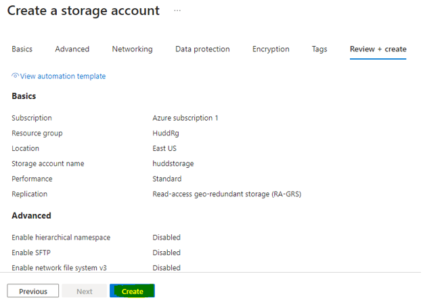The image size is (446, 306).
Task: Click the East US location value
Action: pyautogui.click(x=166, y=148)
